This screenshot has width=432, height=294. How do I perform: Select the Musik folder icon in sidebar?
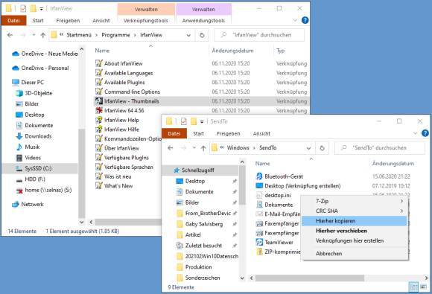(x=19, y=147)
